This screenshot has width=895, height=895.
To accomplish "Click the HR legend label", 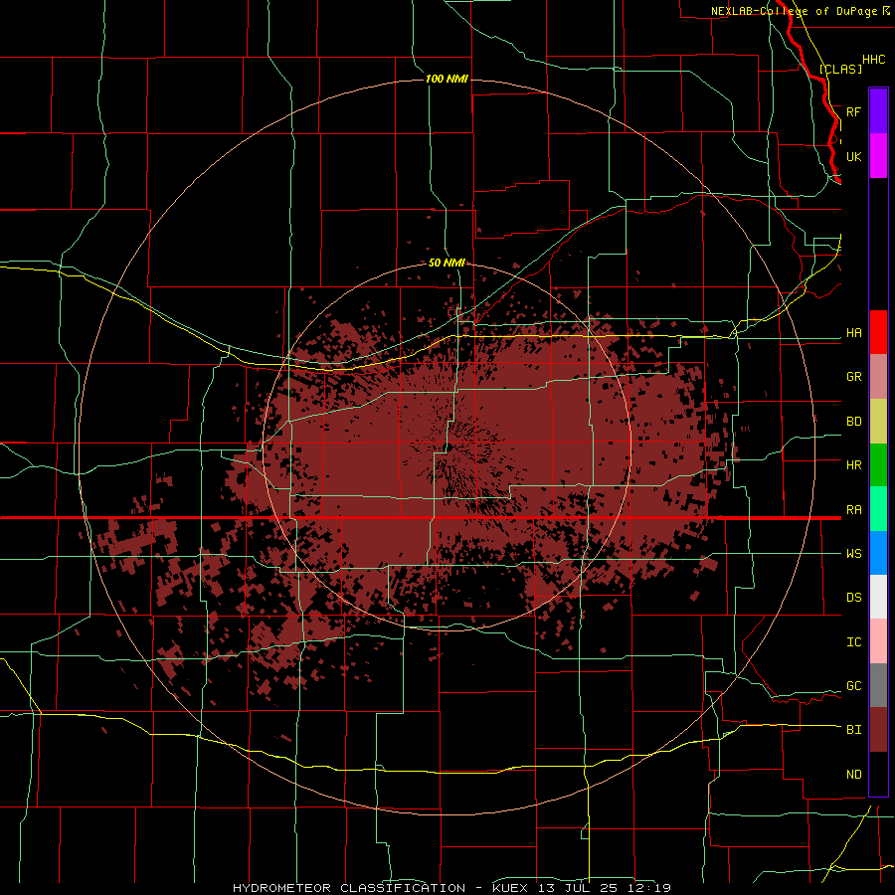I will [854, 465].
